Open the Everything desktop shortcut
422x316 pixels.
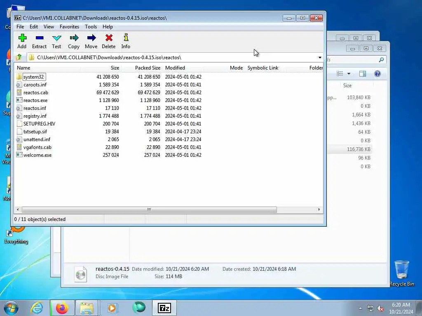(16, 235)
